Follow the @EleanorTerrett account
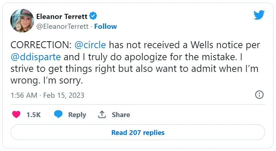Screen dimensions: 276x151 (106, 26)
